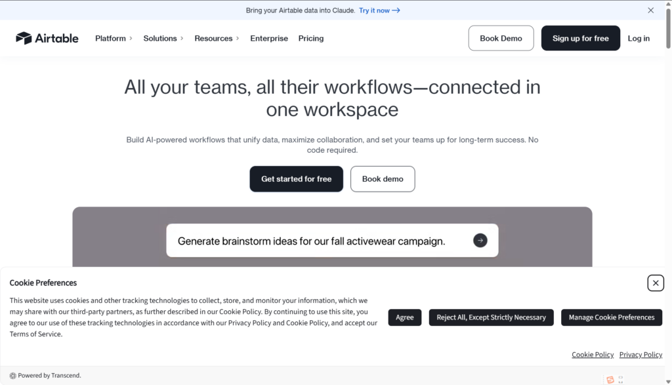Viewport: 672px width, 385px height.
Task: Expand the Solutions menu
Action: point(163,38)
